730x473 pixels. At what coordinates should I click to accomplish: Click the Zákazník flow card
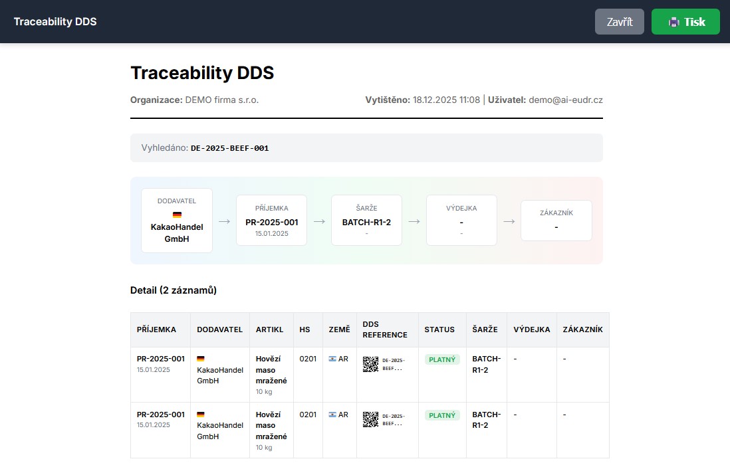pyautogui.click(x=556, y=221)
